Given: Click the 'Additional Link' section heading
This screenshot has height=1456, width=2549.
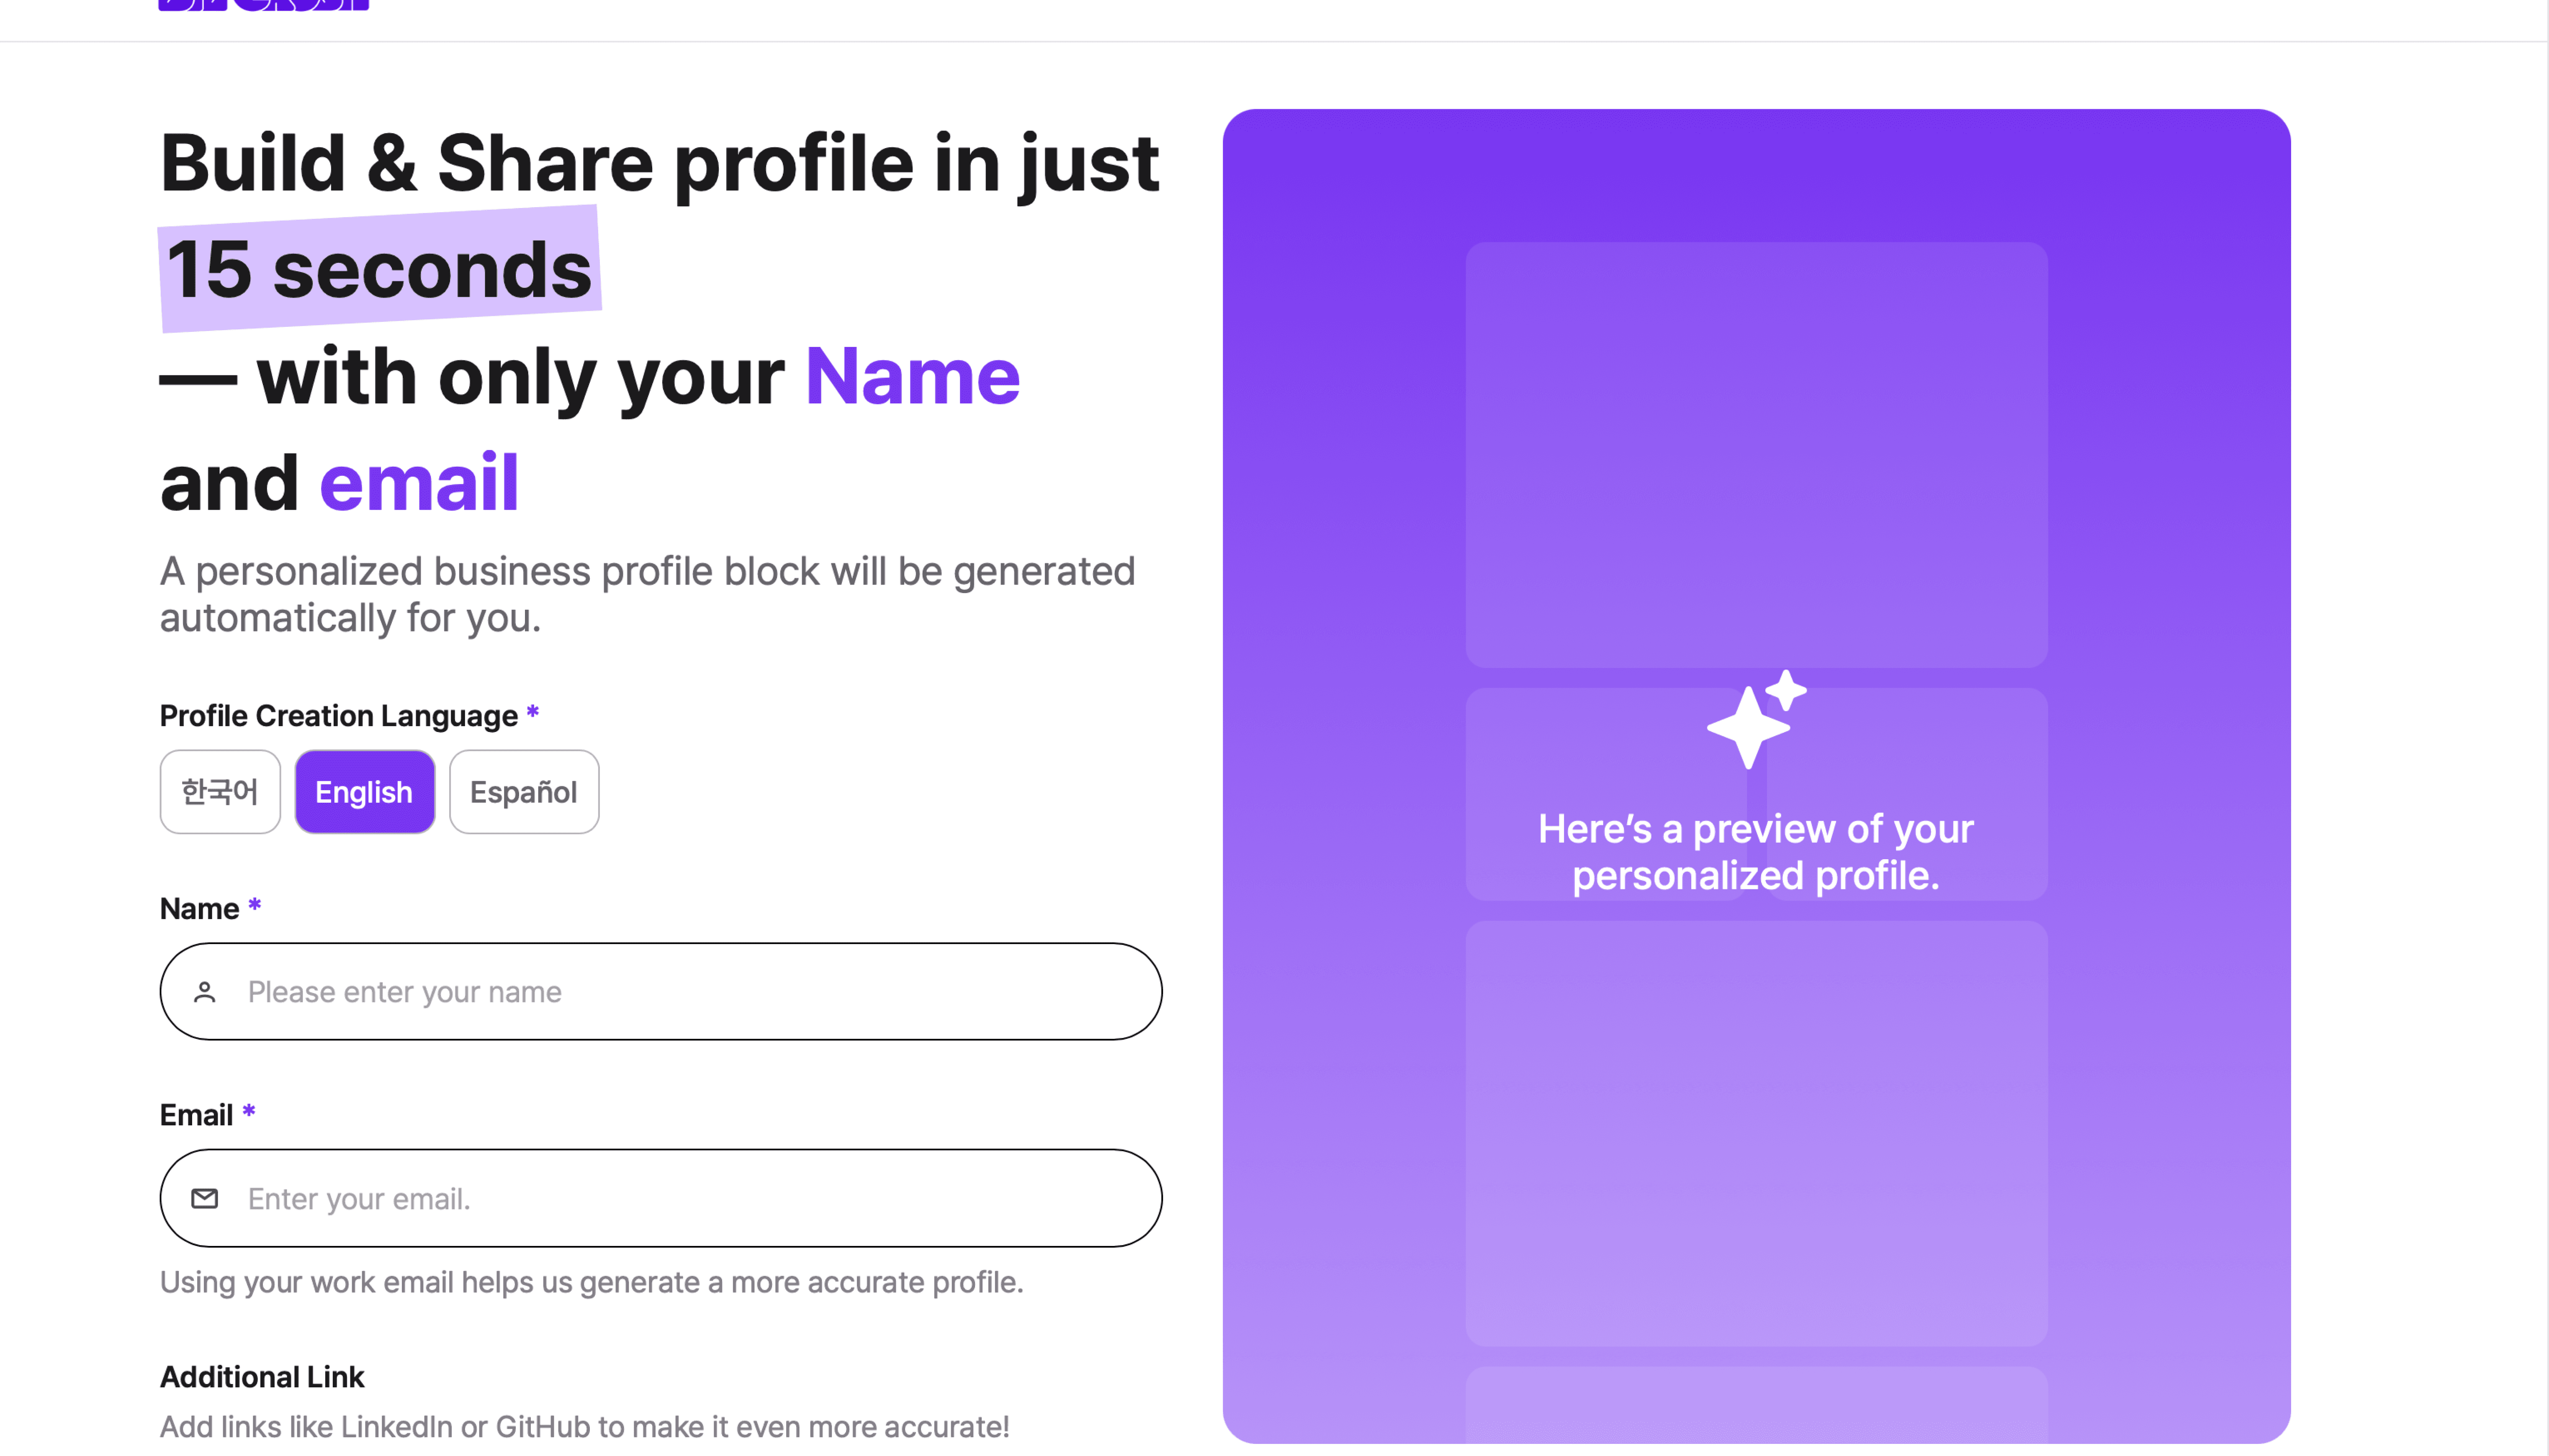Looking at the screenshot, I should 262,1377.
